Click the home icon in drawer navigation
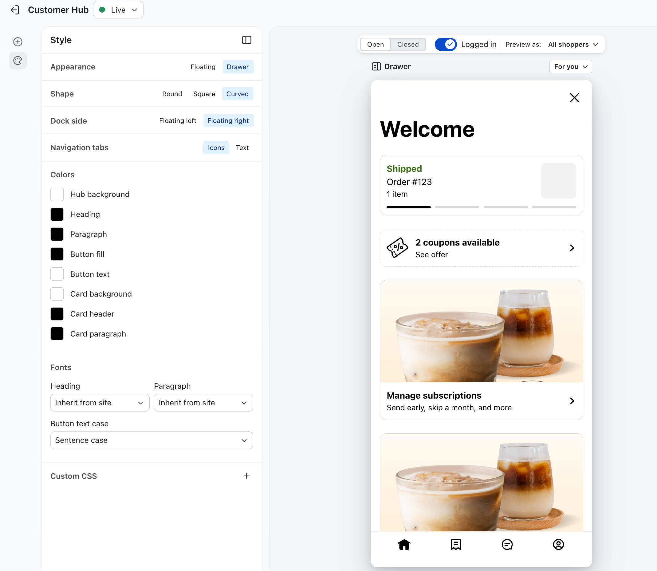Screen dimensions: 657x571 [404, 544]
